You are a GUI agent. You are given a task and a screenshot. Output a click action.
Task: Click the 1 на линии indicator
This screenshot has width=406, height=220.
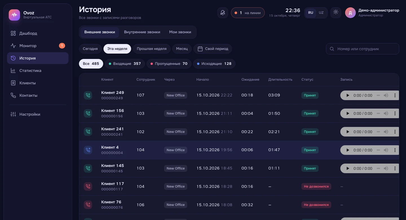[x=248, y=13]
